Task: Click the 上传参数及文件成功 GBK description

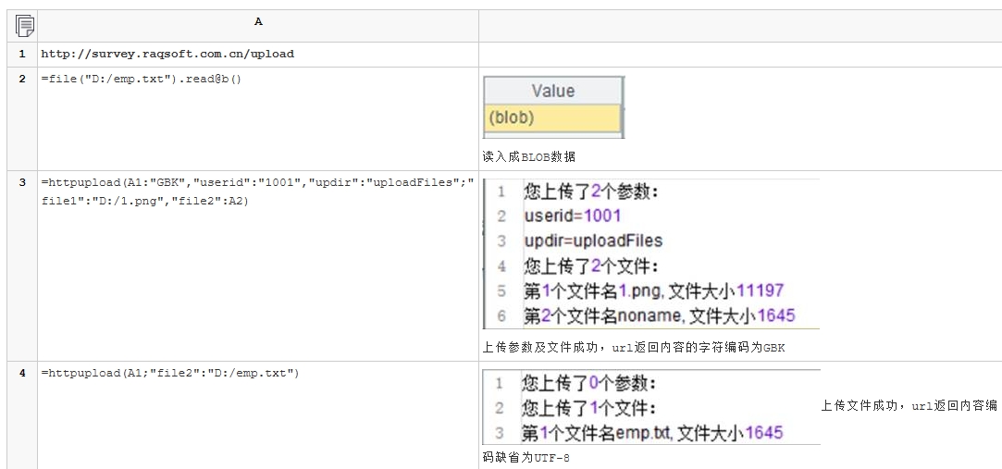Action: coord(633,348)
